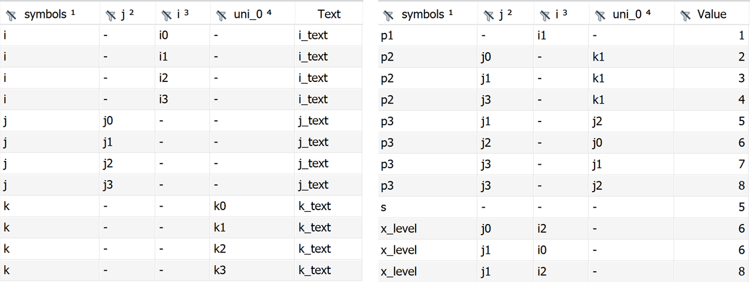Viewport: 750px width, 282px height.
Task: Select the first x_level row cell
Action: [x=399, y=228]
